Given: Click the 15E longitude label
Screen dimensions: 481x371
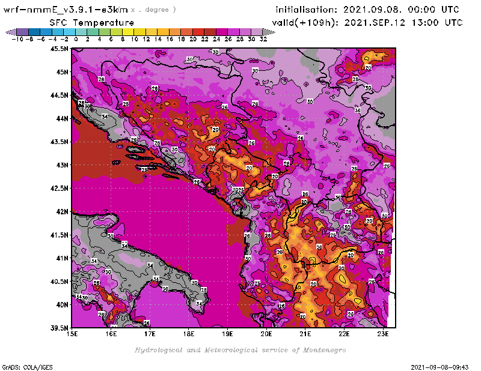Looking at the screenshot, I should 72,334.
